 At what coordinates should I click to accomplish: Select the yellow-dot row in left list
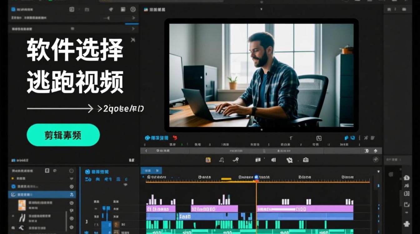(42, 178)
